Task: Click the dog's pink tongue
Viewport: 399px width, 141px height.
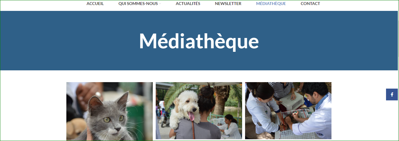Action: tap(192, 117)
